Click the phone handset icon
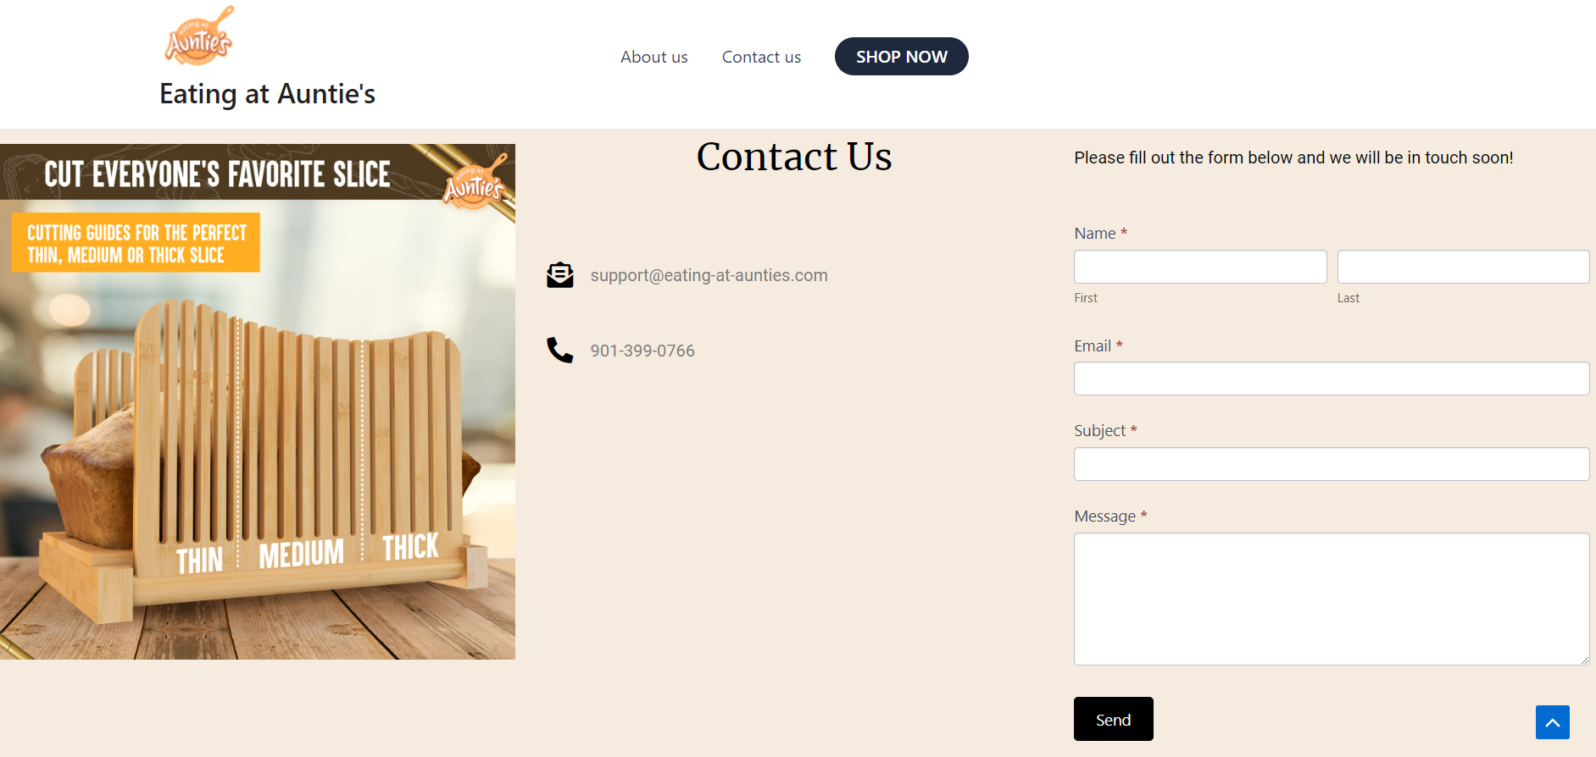The height and width of the screenshot is (757, 1596). coord(560,350)
